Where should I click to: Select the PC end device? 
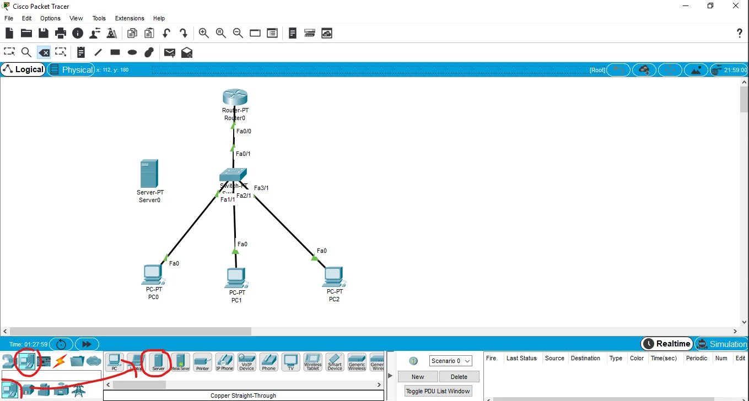(114, 362)
